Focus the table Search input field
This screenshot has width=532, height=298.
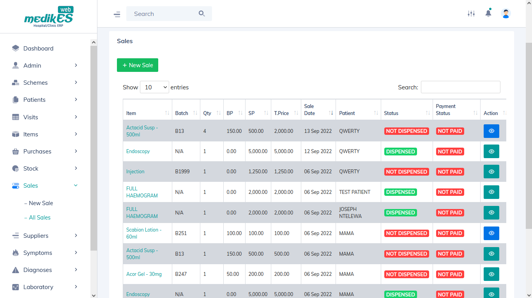click(x=461, y=87)
